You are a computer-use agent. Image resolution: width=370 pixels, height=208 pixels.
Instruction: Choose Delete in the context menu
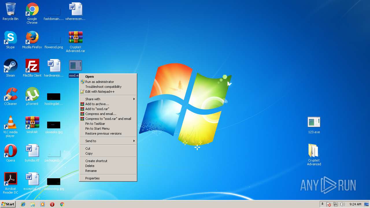click(108, 166)
